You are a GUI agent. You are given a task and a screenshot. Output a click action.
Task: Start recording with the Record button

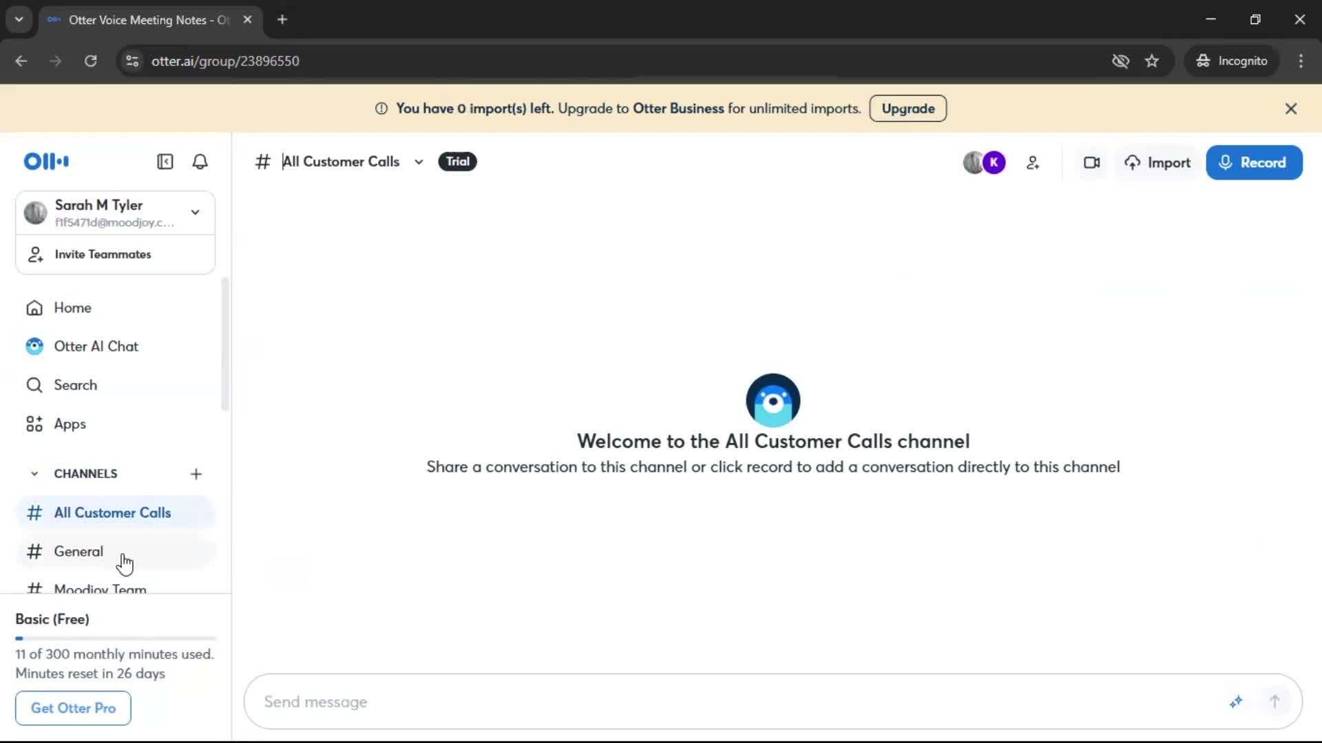(1254, 163)
